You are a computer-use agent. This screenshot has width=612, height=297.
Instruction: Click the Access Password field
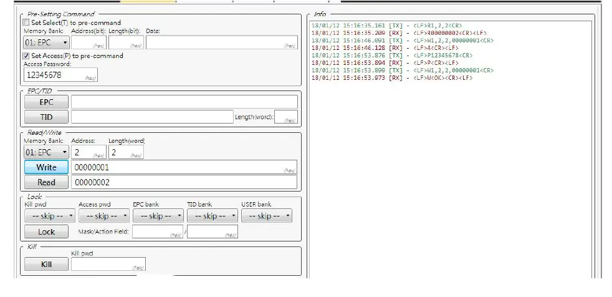click(x=60, y=75)
